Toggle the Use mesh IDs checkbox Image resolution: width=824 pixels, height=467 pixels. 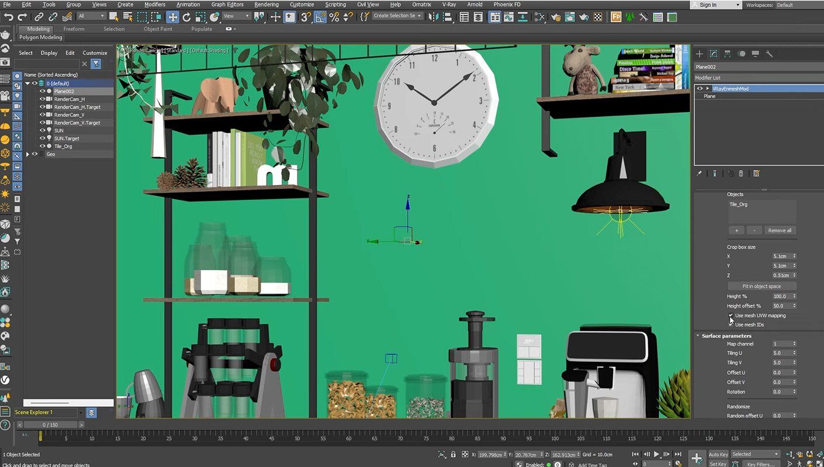click(730, 325)
